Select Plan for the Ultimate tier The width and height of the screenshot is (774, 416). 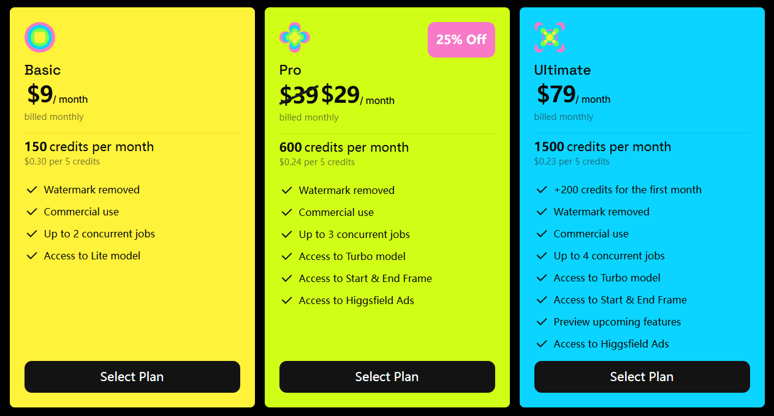coord(642,377)
